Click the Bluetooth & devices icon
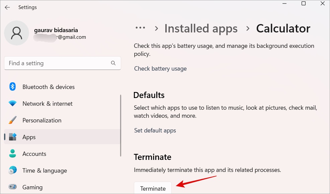This screenshot has height=194, width=330. click(x=13, y=87)
